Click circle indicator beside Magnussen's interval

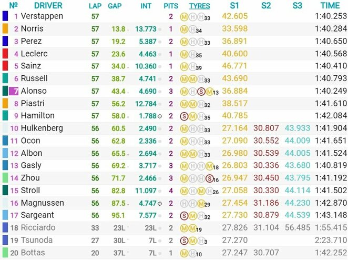pyautogui.click(x=159, y=203)
